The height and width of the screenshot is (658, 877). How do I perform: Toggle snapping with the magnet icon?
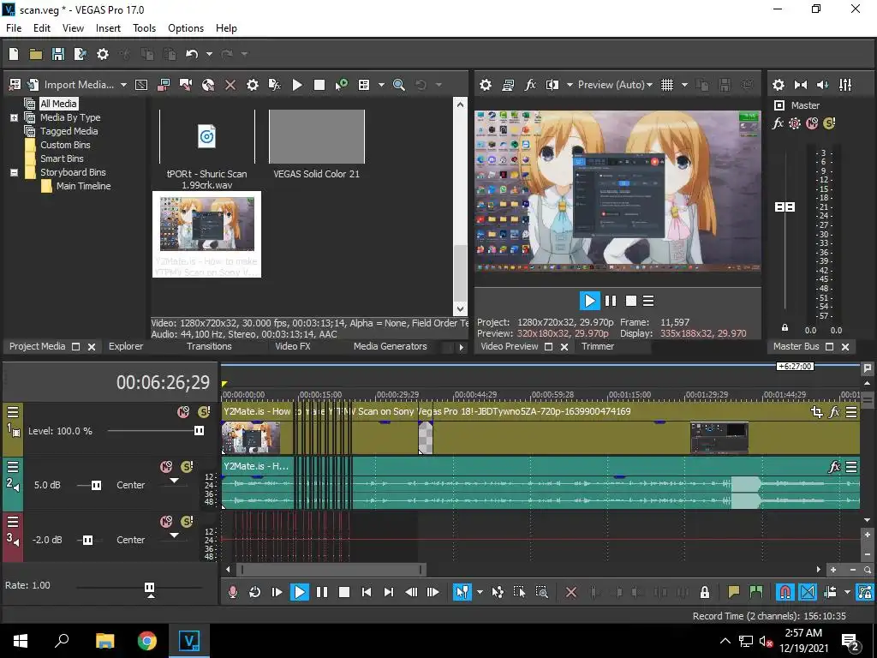(x=785, y=591)
